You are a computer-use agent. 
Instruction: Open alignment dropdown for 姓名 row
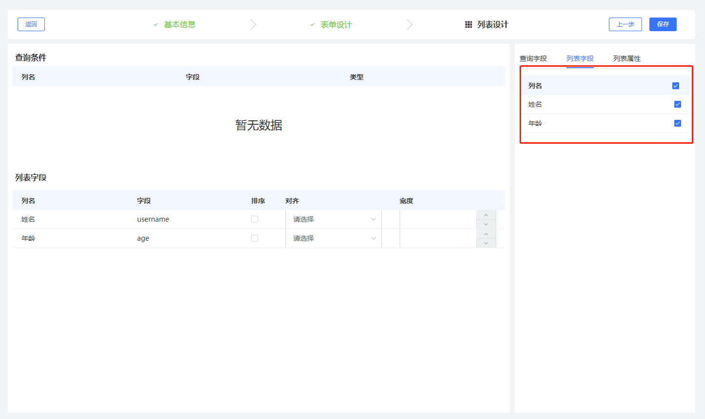(x=334, y=219)
